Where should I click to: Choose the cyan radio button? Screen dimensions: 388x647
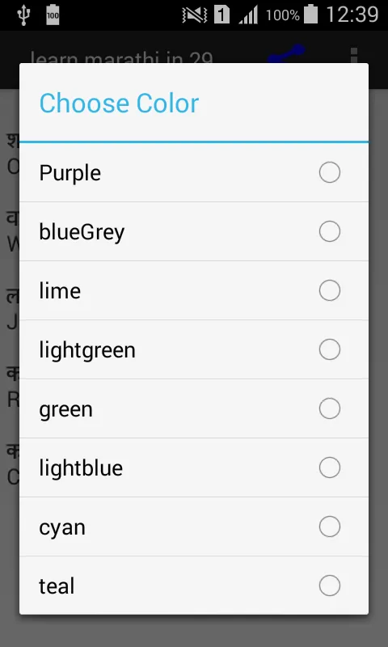coord(330,526)
